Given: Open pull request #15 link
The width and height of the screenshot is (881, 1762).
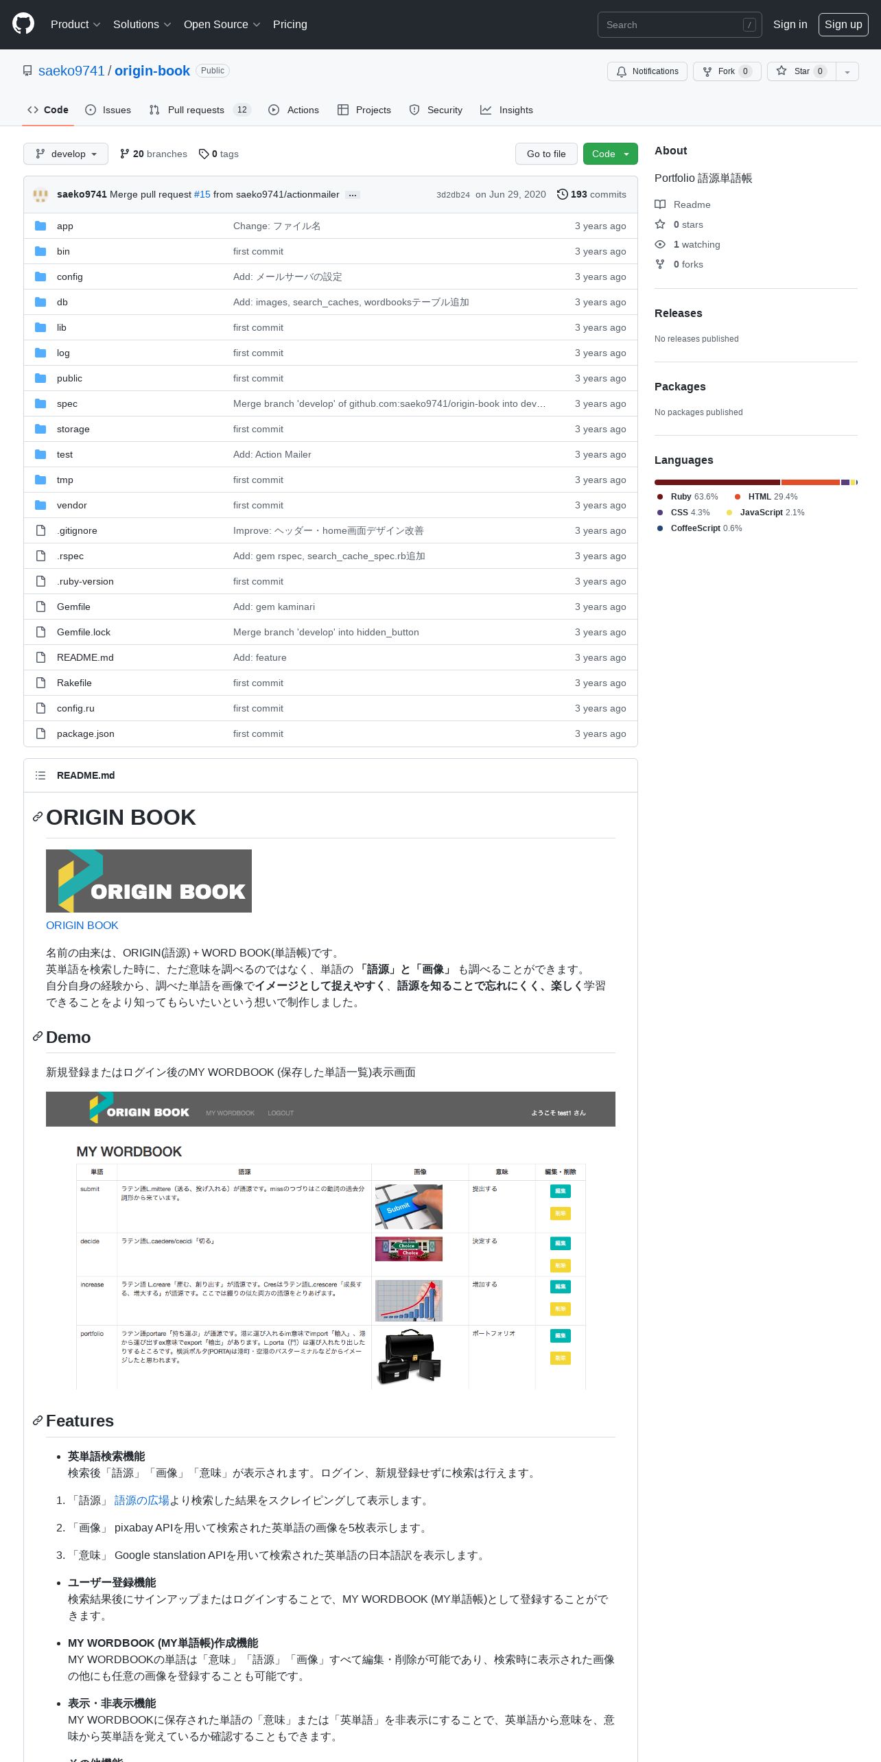Looking at the screenshot, I should point(202,194).
